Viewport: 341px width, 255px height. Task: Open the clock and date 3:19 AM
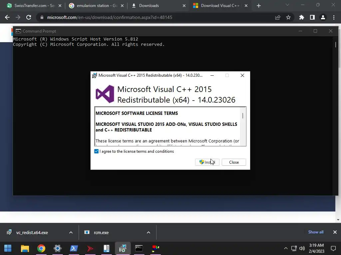click(316, 248)
